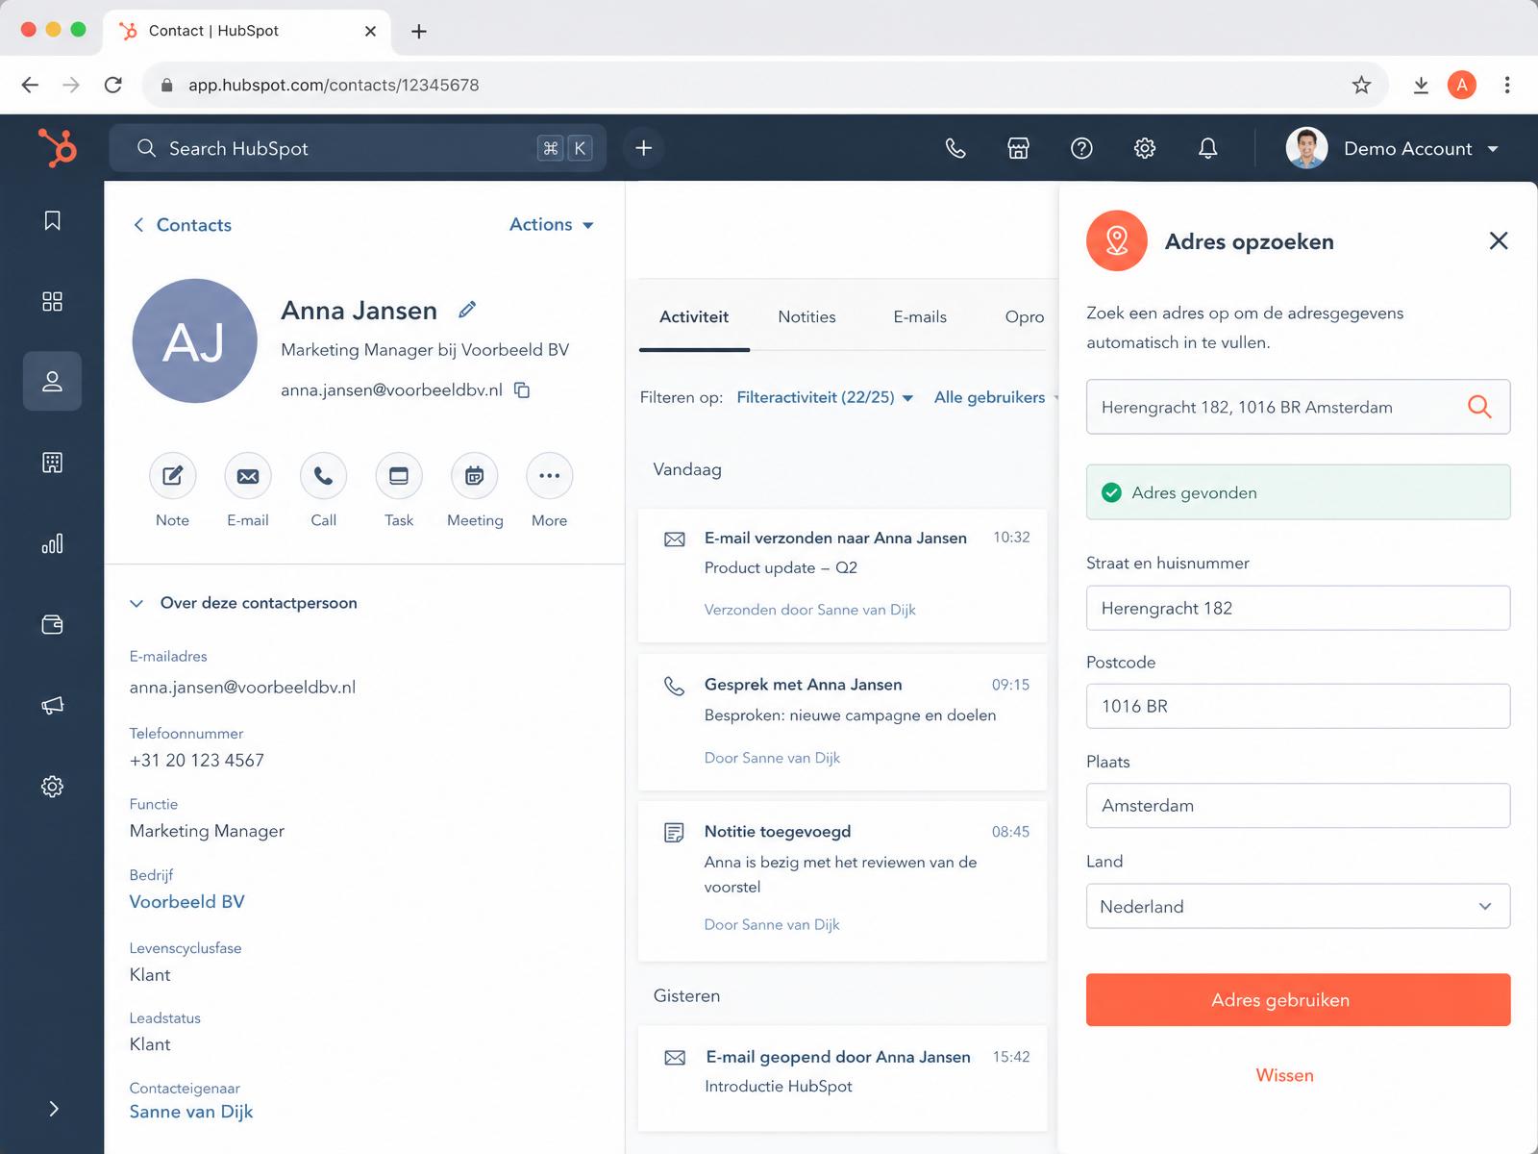
Task: Open a new browser tab
Action: [419, 31]
